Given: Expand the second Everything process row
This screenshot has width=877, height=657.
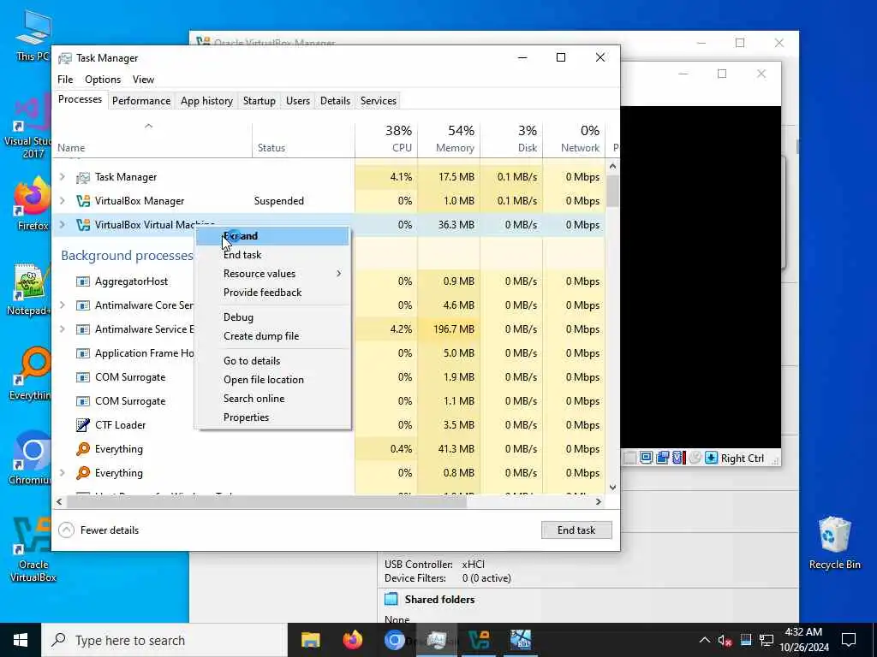Looking at the screenshot, I should [62, 473].
